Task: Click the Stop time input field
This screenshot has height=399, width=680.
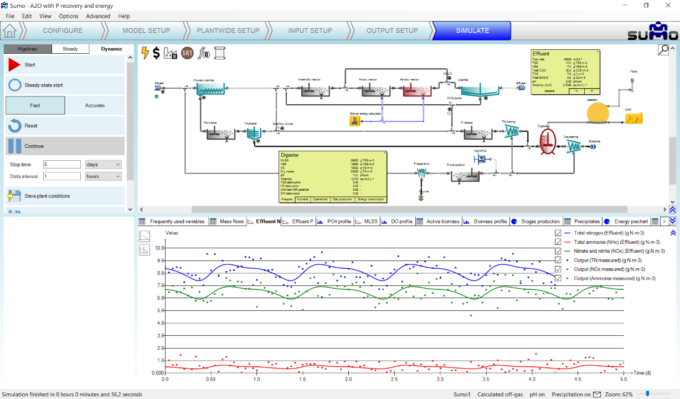Action: coord(62,165)
